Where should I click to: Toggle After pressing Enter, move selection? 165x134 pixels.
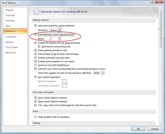click(36, 25)
